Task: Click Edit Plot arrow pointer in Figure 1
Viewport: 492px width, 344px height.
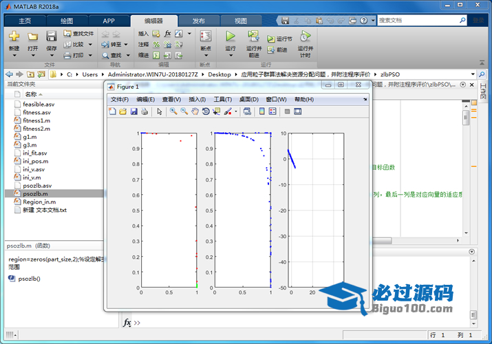Action: pyautogui.click(x=160, y=111)
